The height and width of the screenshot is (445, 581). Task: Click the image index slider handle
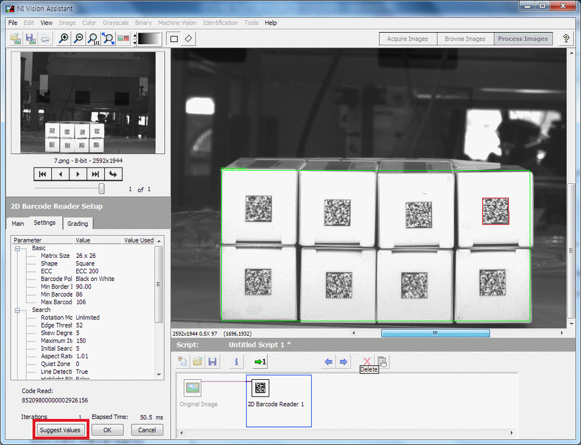coord(101,189)
